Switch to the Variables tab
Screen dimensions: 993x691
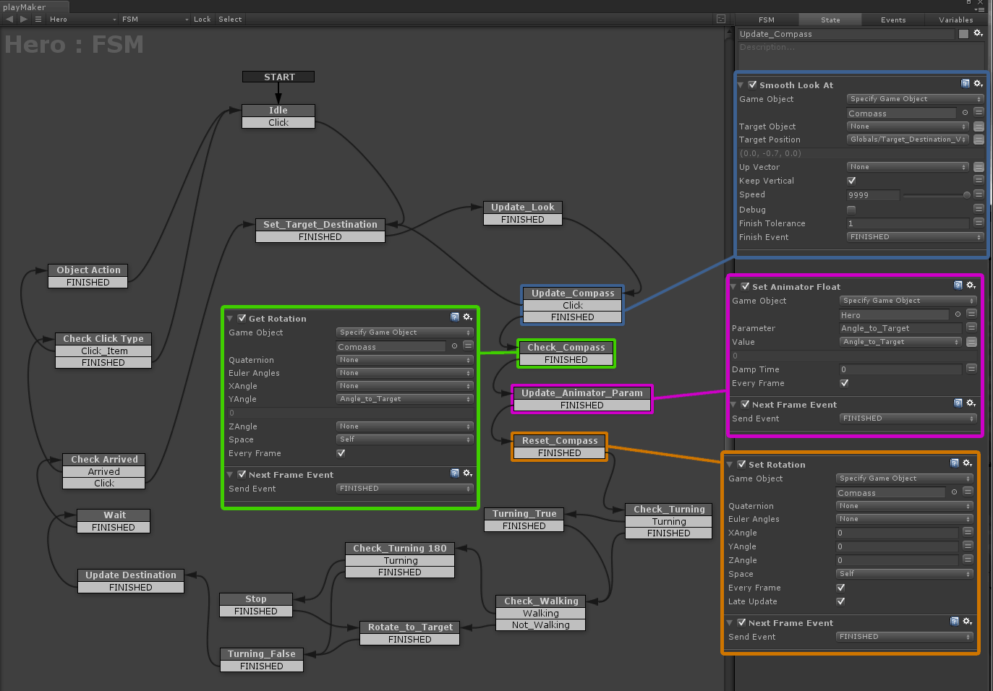click(x=956, y=20)
